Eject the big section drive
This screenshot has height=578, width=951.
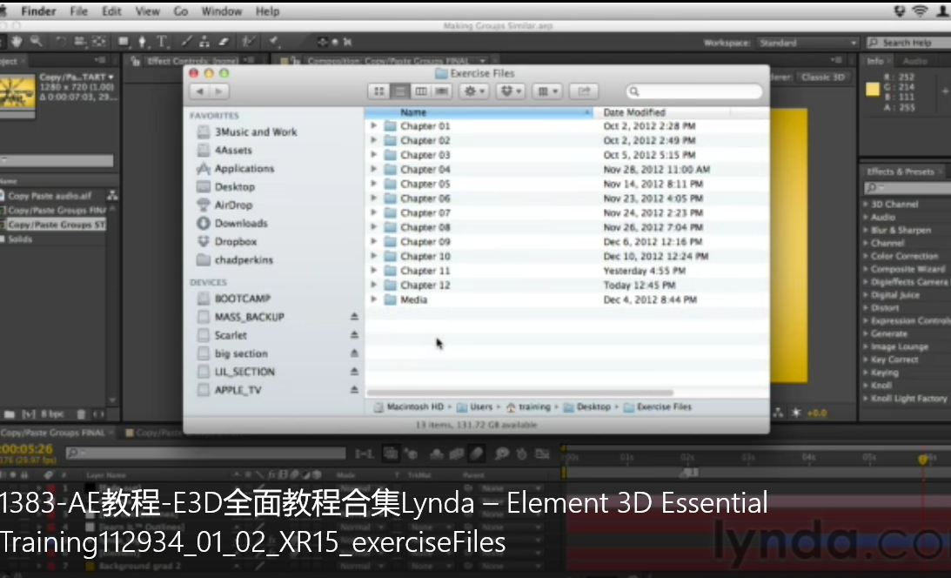tap(354, 353)
